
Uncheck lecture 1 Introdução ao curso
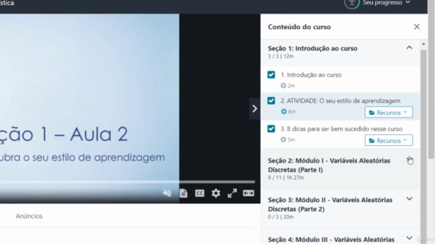pos(271,75)
